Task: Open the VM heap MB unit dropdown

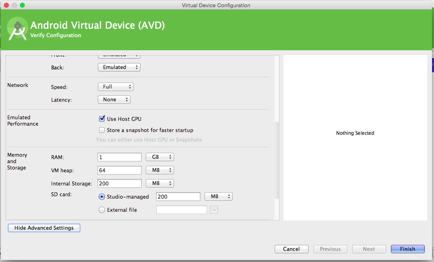Action: coord(160,170)
